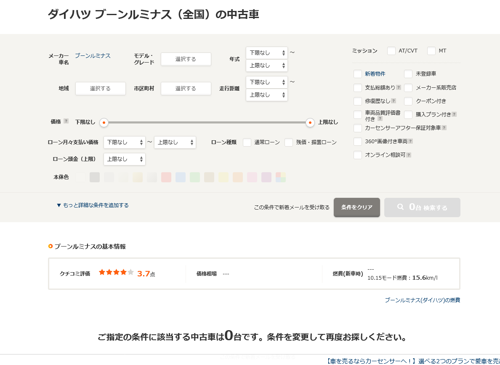Viewport: 500px width, 365px height.
Task: Check the 360°画像付き車両 checkbox
Action: click(358, 141)
